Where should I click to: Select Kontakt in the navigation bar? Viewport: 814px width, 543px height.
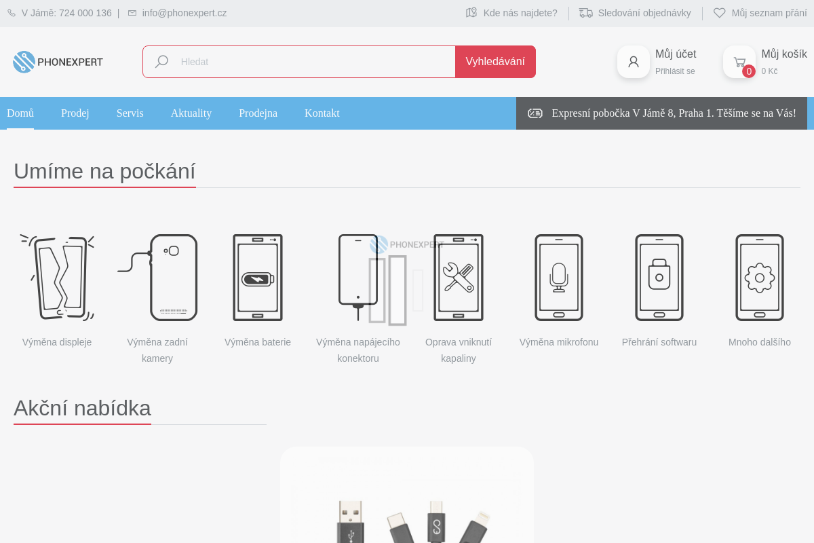322,113
